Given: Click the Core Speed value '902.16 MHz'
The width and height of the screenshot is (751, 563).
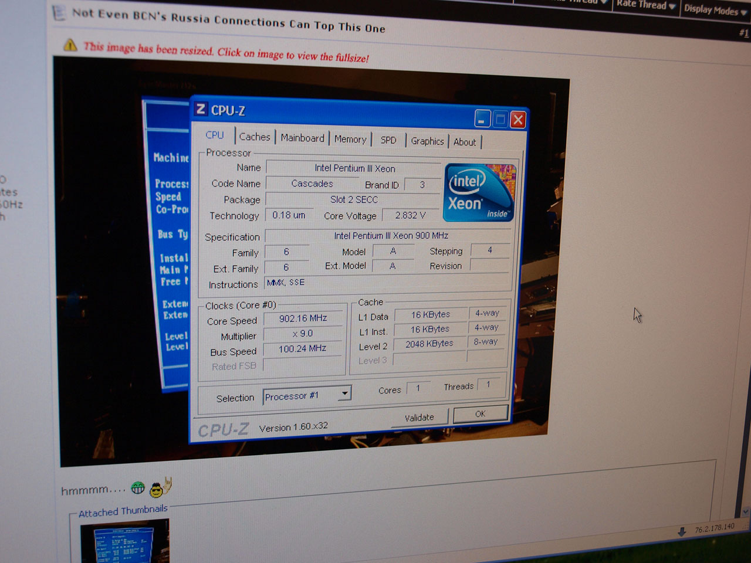Looking at the screenshot, I should [303, 318].
